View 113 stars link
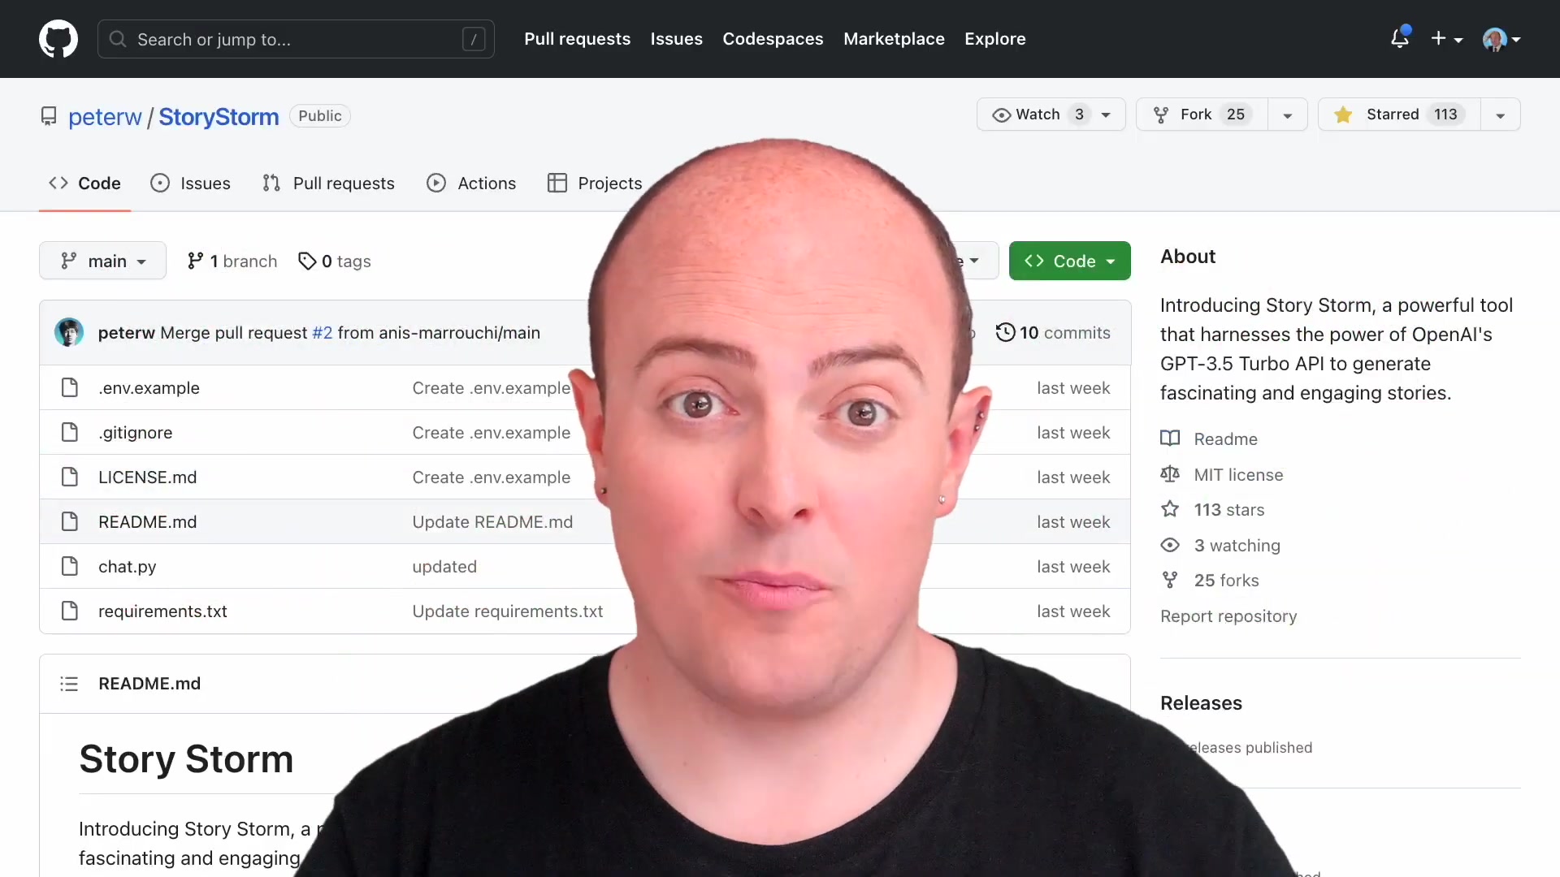 (1228, 510)
